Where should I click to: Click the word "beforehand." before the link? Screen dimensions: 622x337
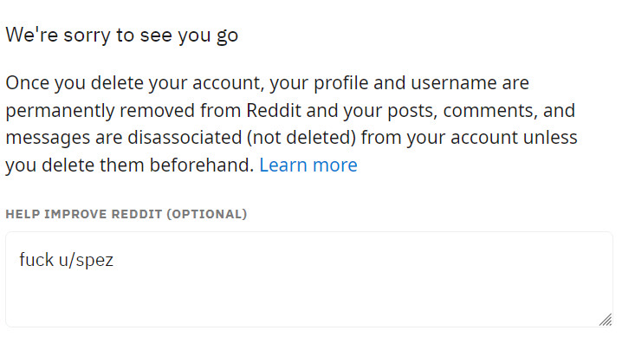[x=202, y=165]
